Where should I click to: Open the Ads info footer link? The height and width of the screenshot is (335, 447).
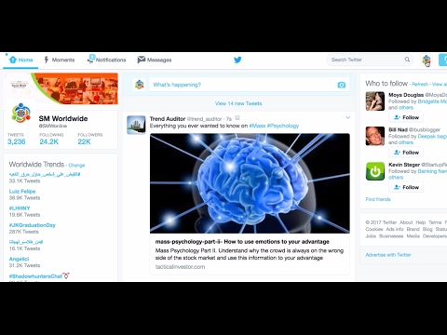pos(395,229)
